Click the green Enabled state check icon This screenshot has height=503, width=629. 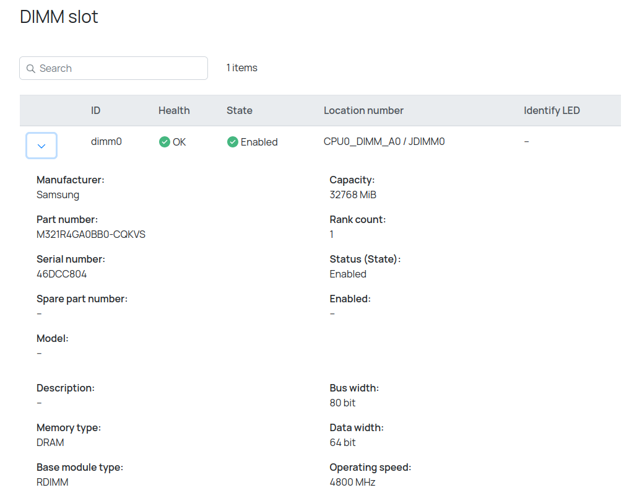(233, 142)
